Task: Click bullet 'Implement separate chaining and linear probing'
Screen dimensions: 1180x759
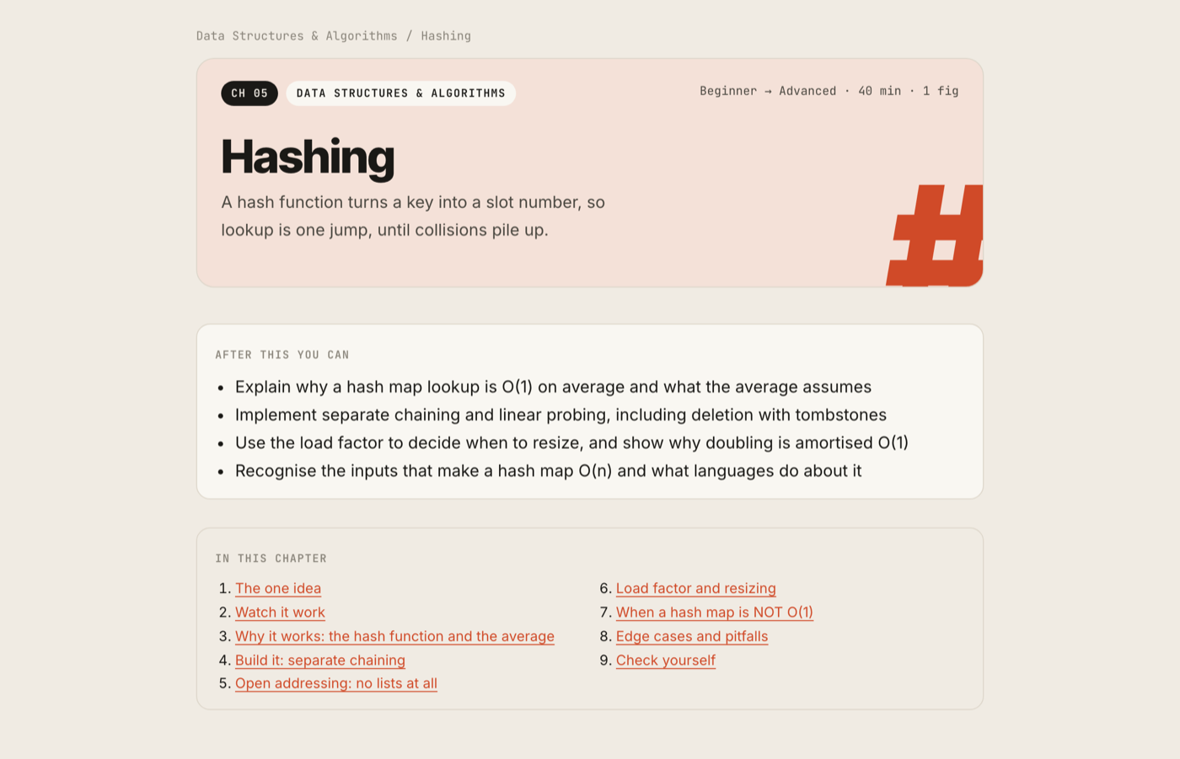Action: 560,414
